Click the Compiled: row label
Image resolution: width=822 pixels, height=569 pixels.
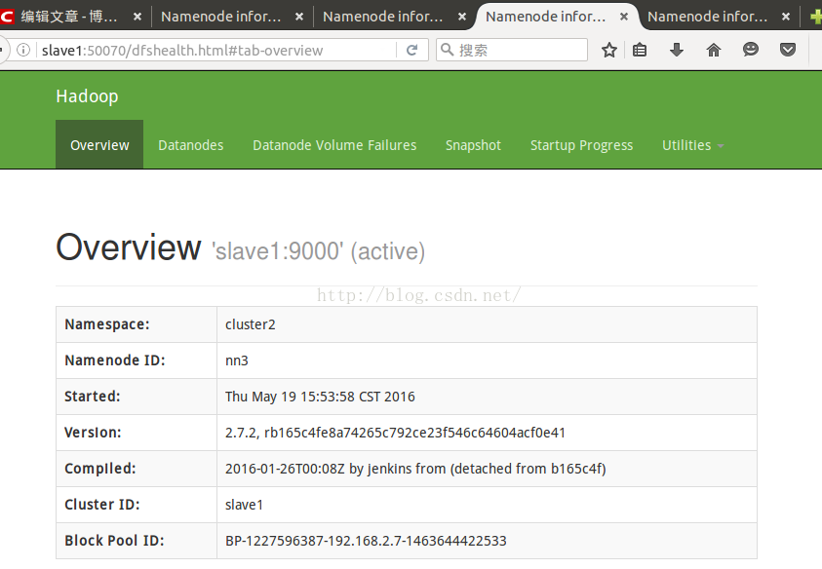tap(100, 469)
